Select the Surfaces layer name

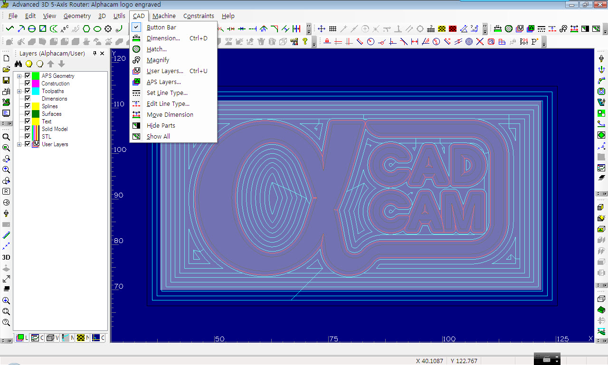pyautogui.click(x=51, y=114)
